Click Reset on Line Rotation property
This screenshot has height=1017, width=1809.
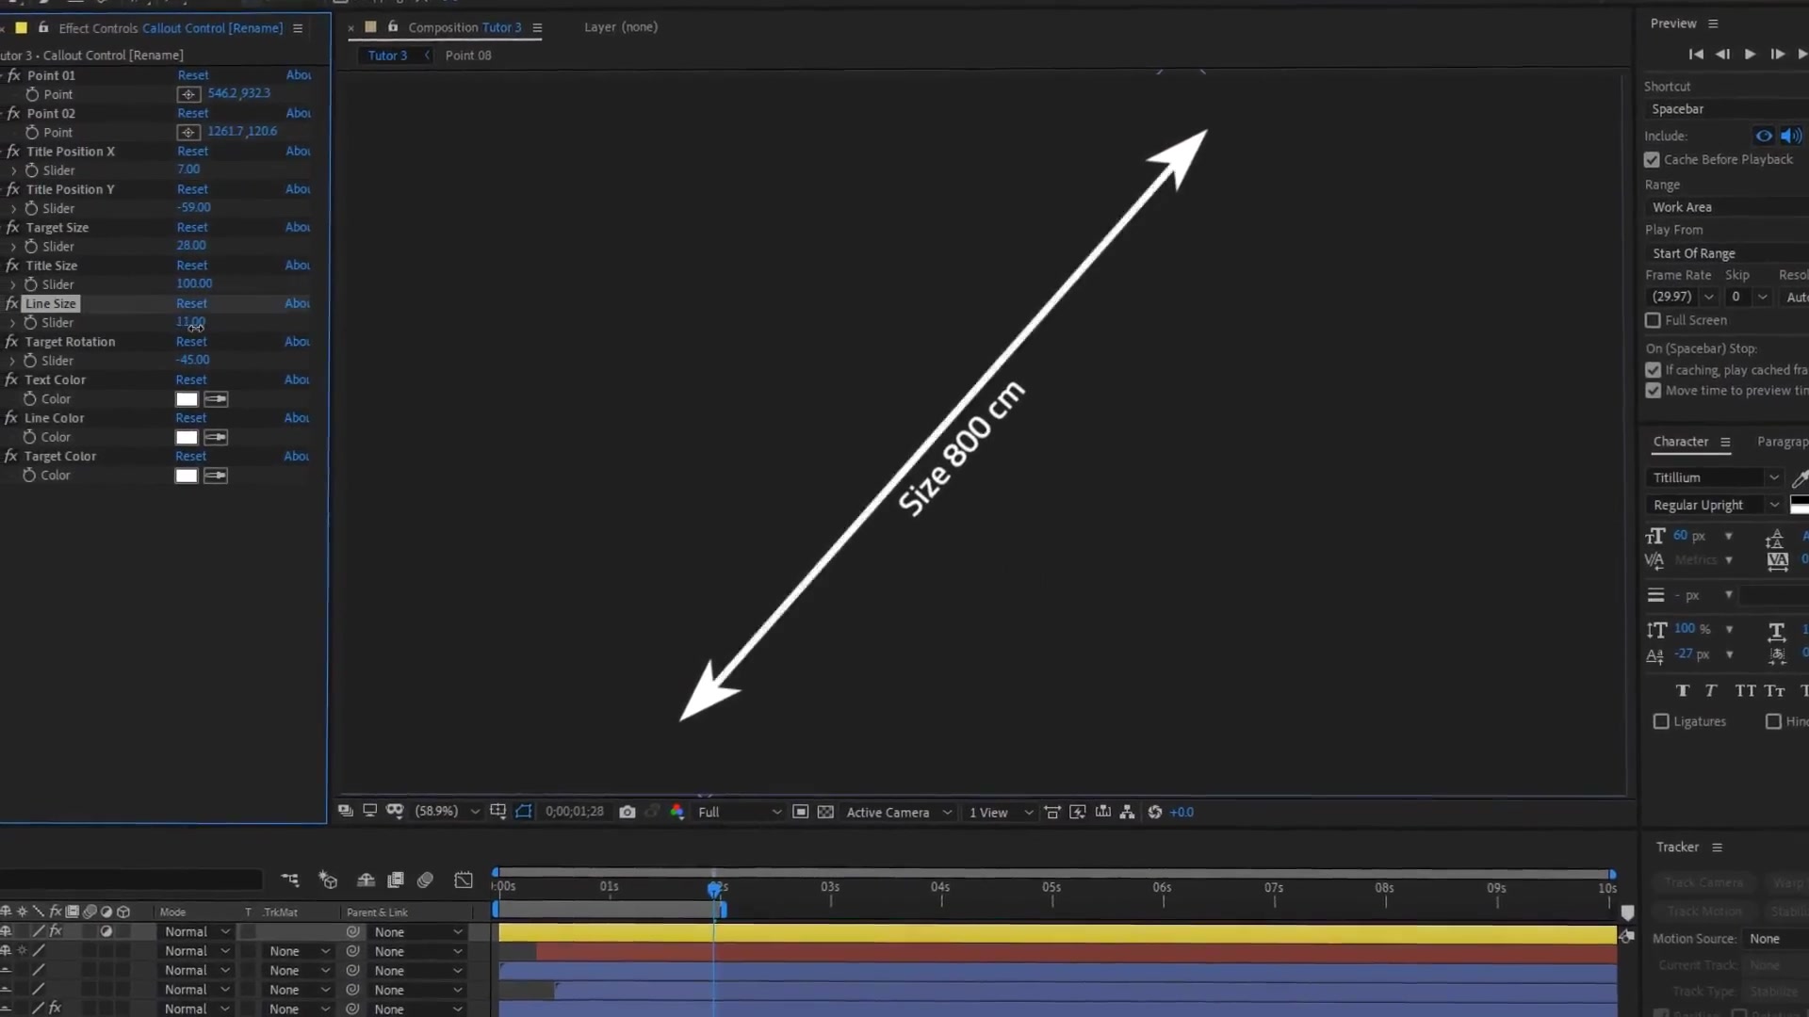[191, 342]
